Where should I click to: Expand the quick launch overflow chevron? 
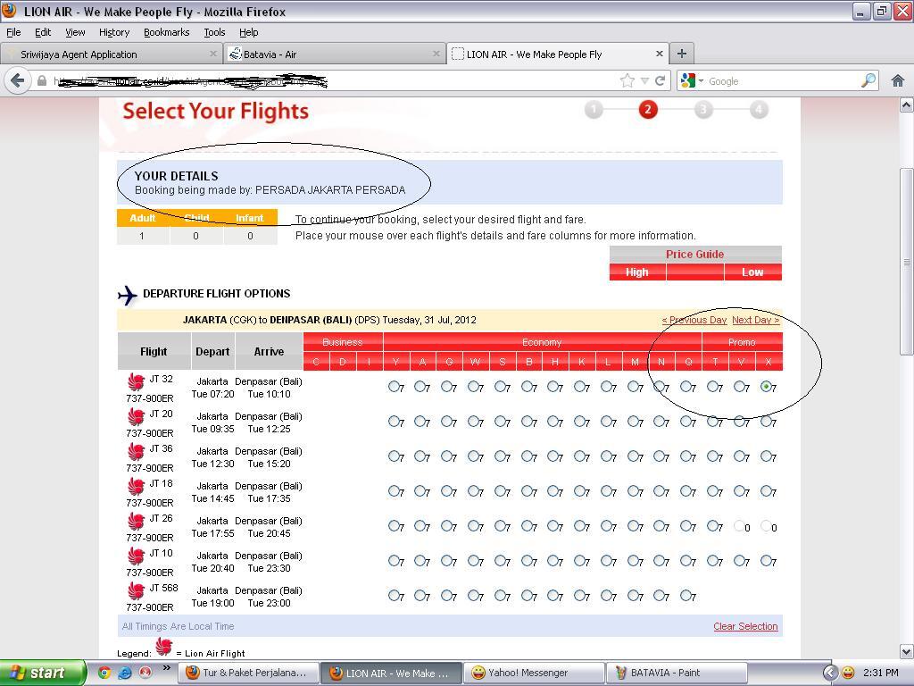click(167, 668)
